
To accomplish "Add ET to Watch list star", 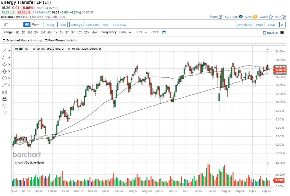I will (x=266, y=17).
